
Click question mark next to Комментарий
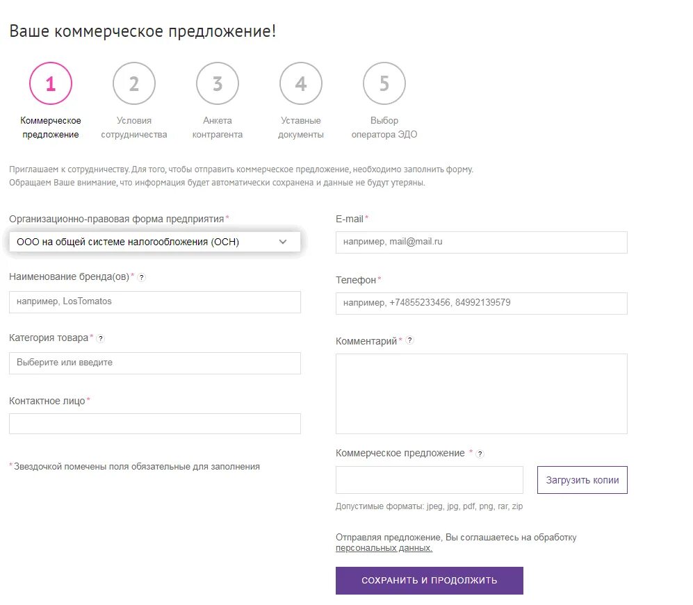pos(409,340)
